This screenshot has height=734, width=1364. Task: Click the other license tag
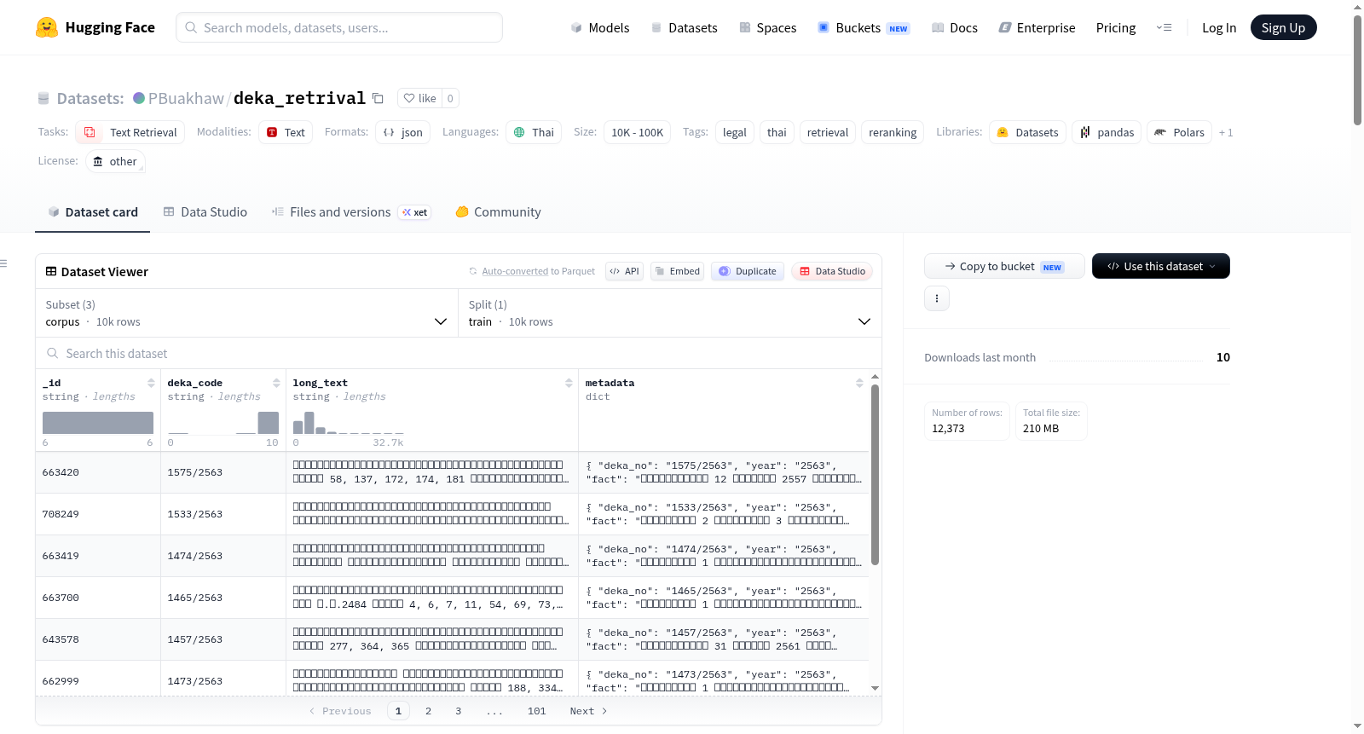115,161
